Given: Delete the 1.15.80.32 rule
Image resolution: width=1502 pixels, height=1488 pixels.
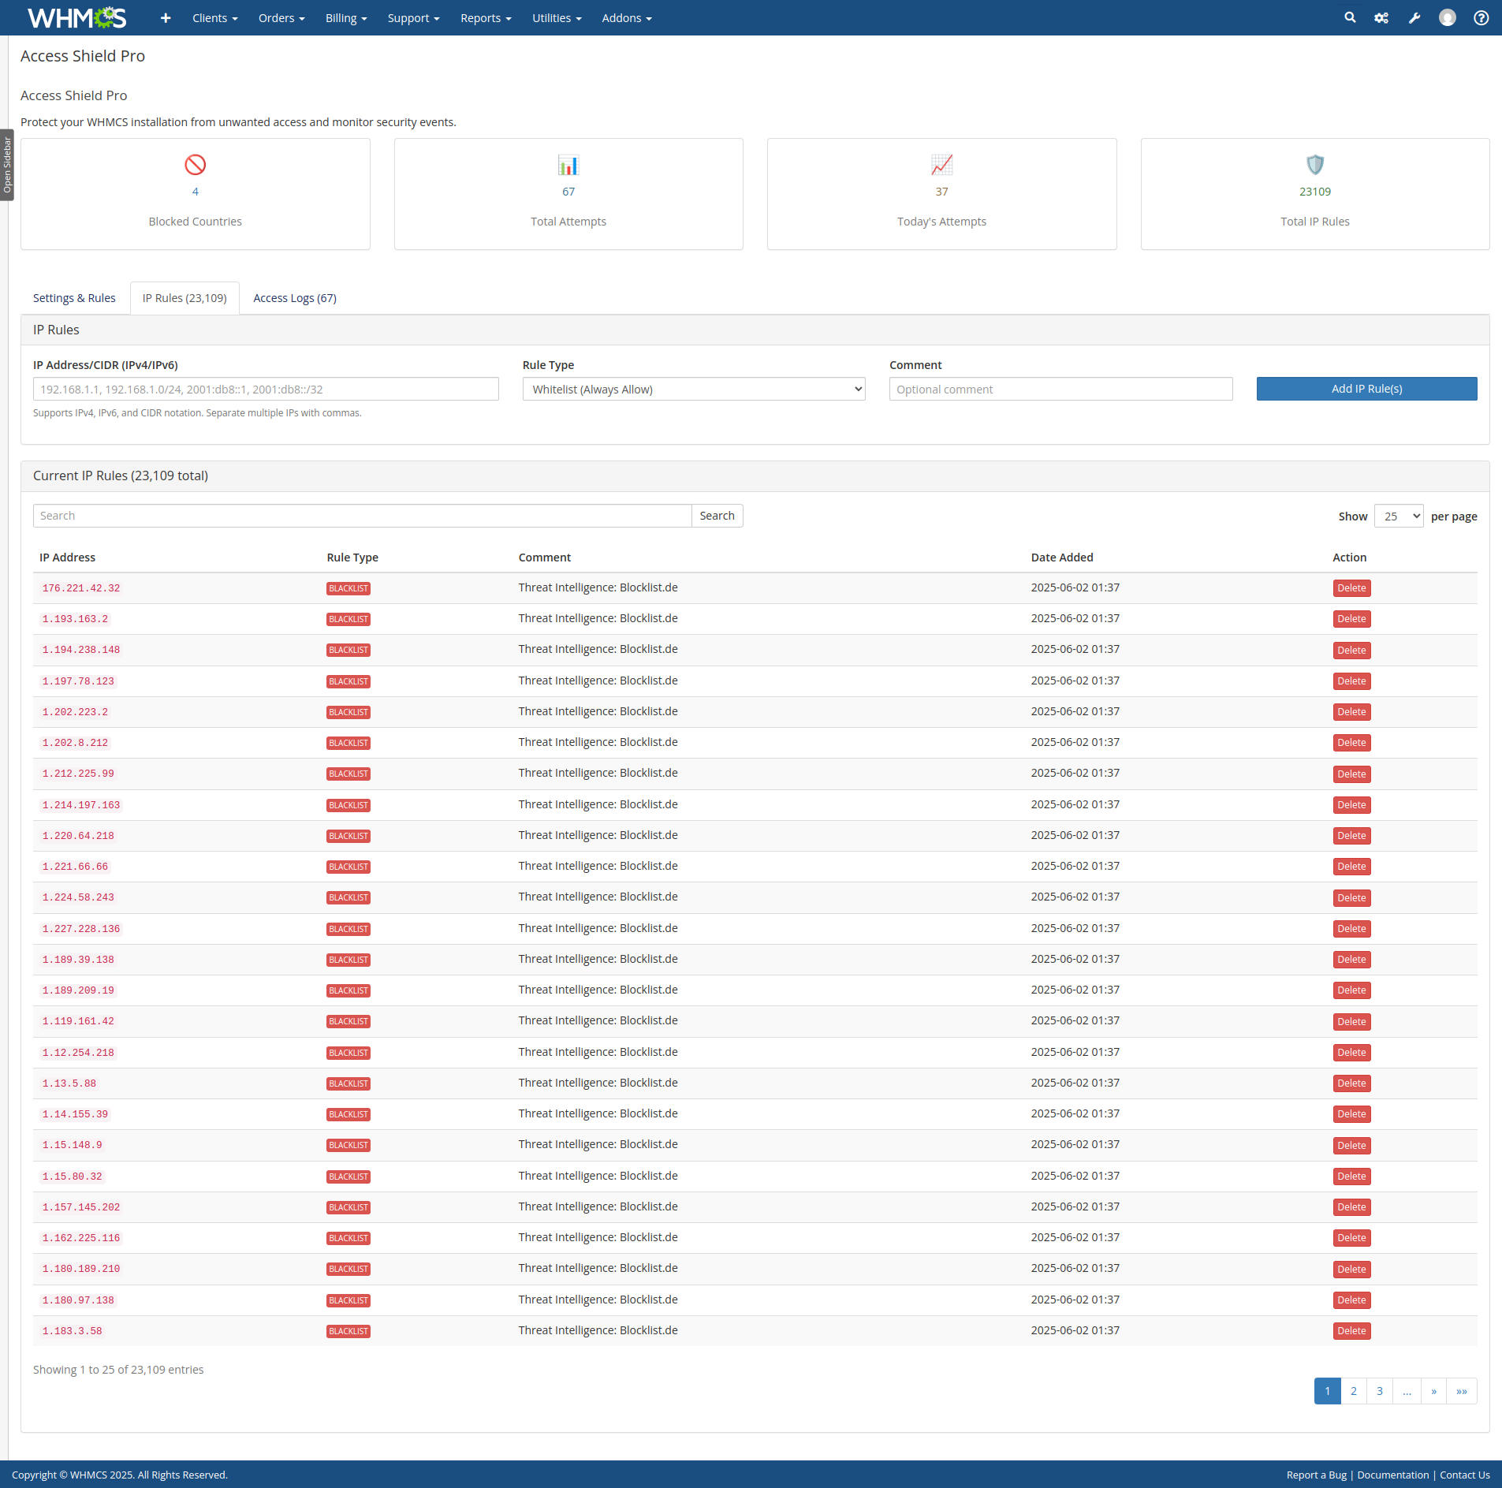Looking at the screenshot, I should click(x=1351, y=1177).
